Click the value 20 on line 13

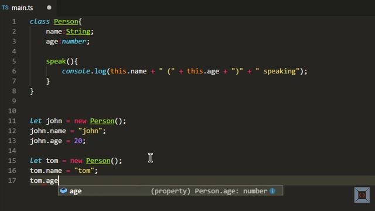pos(78,141)
